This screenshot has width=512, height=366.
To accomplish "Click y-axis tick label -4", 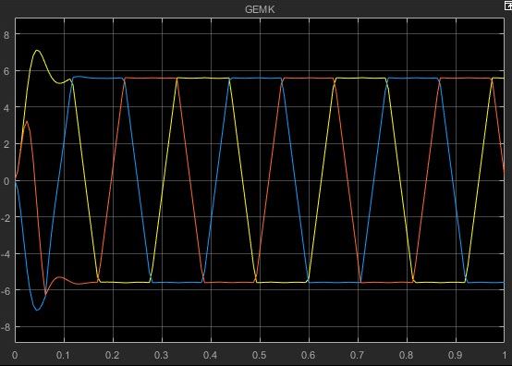I will pyautogui.click(x=6, y=254).
